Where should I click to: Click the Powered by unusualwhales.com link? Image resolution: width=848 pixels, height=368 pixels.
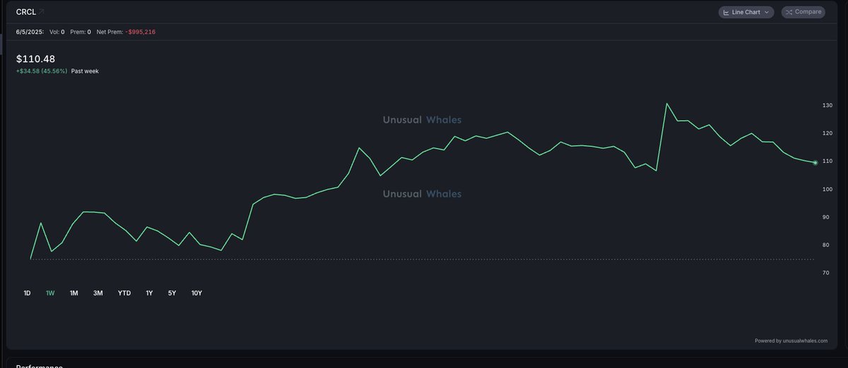[791, 341]
